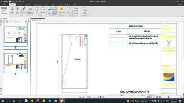Zoom out page thumbnails with minus icon
184x103 pixels.
coord(26,21)
